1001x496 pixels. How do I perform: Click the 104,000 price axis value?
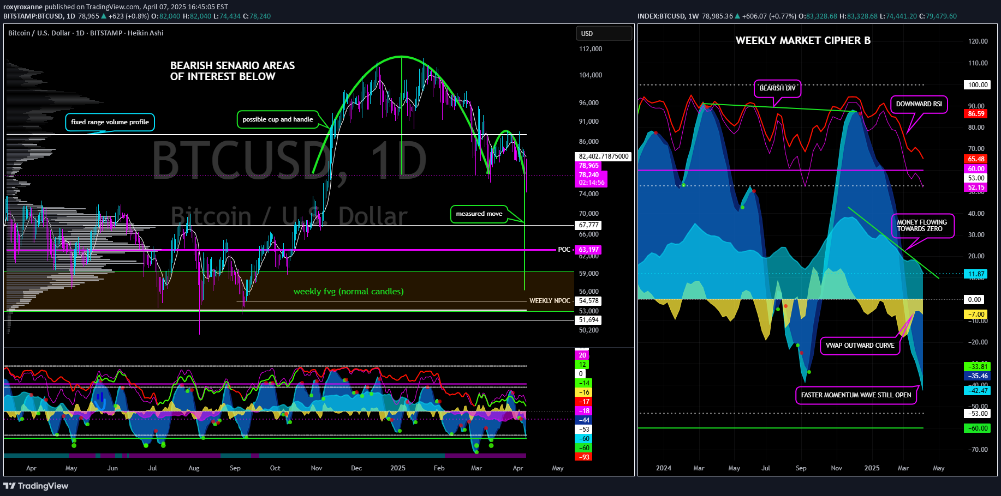click(590, 75)
